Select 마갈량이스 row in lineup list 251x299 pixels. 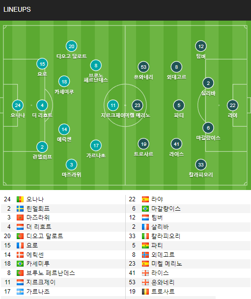pos(188,209)
